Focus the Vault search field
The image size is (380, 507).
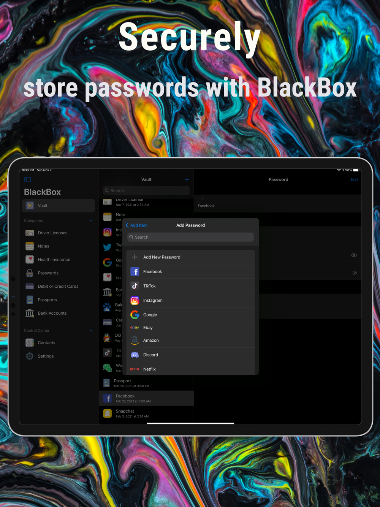coord(146,190)
